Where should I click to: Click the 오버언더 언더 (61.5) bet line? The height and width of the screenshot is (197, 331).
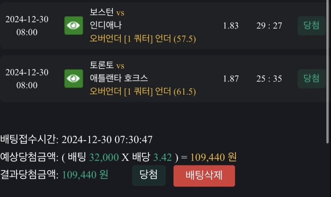[x=143, y=91]
